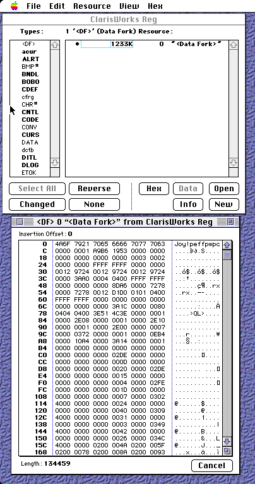This screenshot has width=255, height=484.
Task: Cancel the hex editor window
Action: click(212, 466)
